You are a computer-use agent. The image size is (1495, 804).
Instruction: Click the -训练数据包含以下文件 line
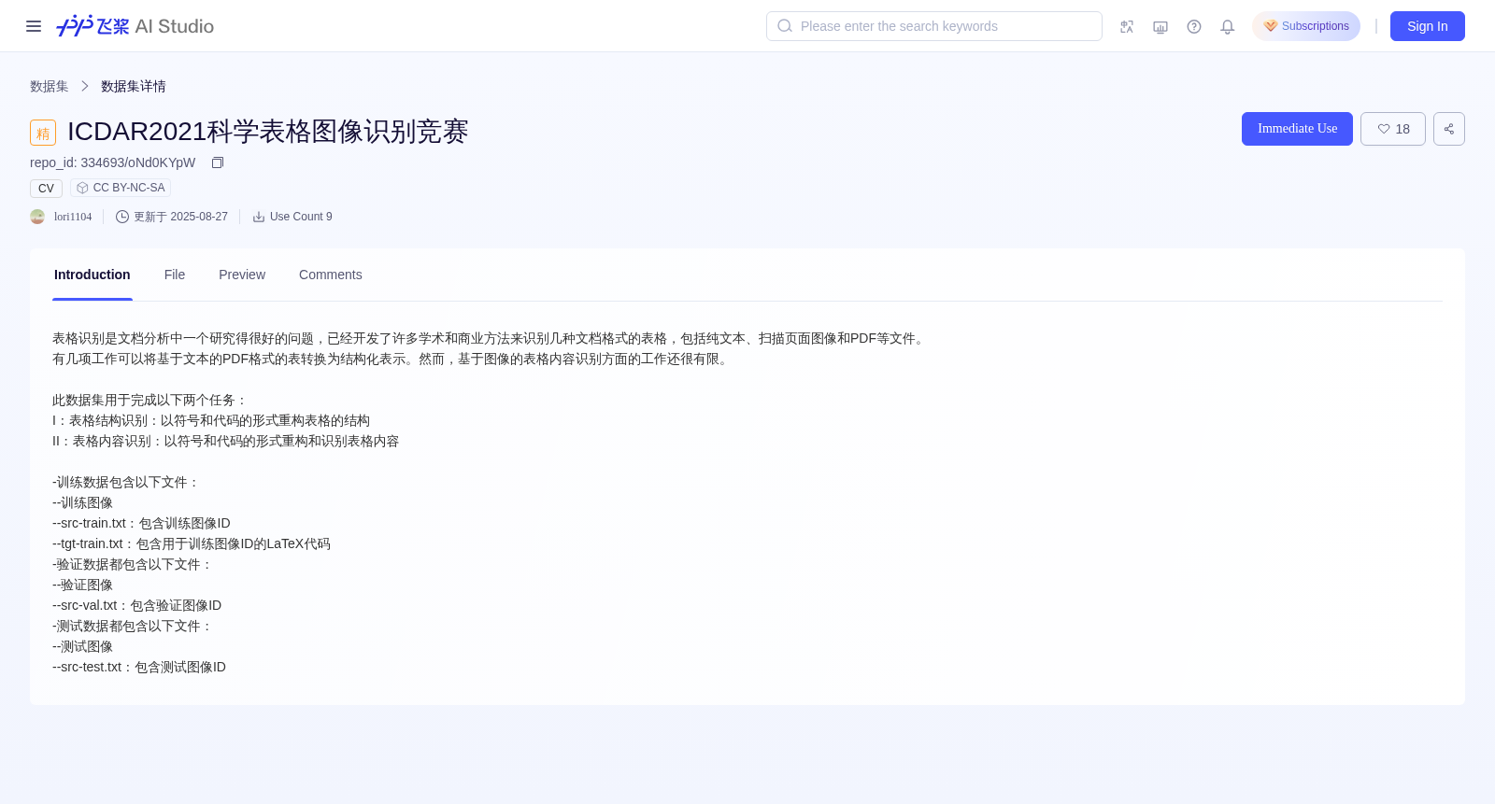[126, 482]
